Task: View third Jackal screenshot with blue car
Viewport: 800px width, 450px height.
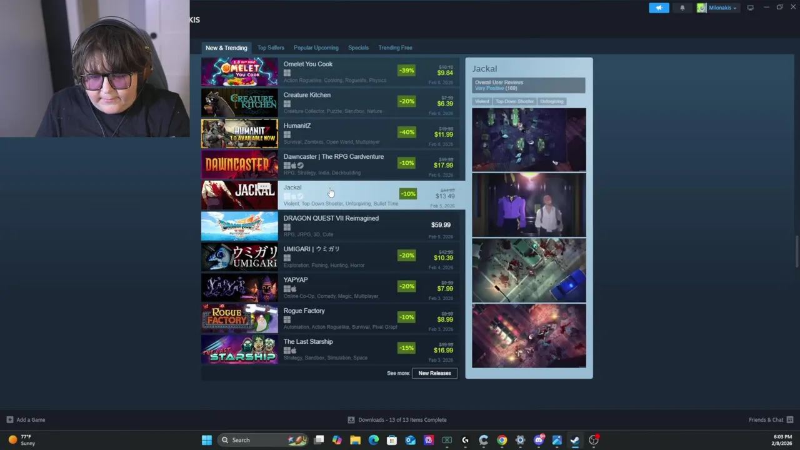Action: tap(529, 271)
